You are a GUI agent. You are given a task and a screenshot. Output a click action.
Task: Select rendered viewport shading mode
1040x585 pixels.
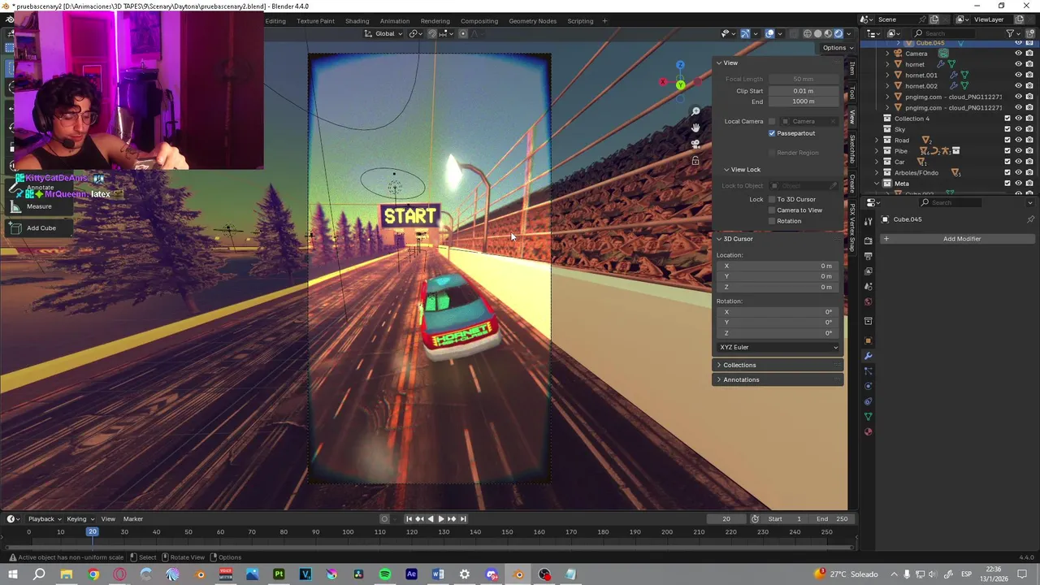(x=838, y=33)
